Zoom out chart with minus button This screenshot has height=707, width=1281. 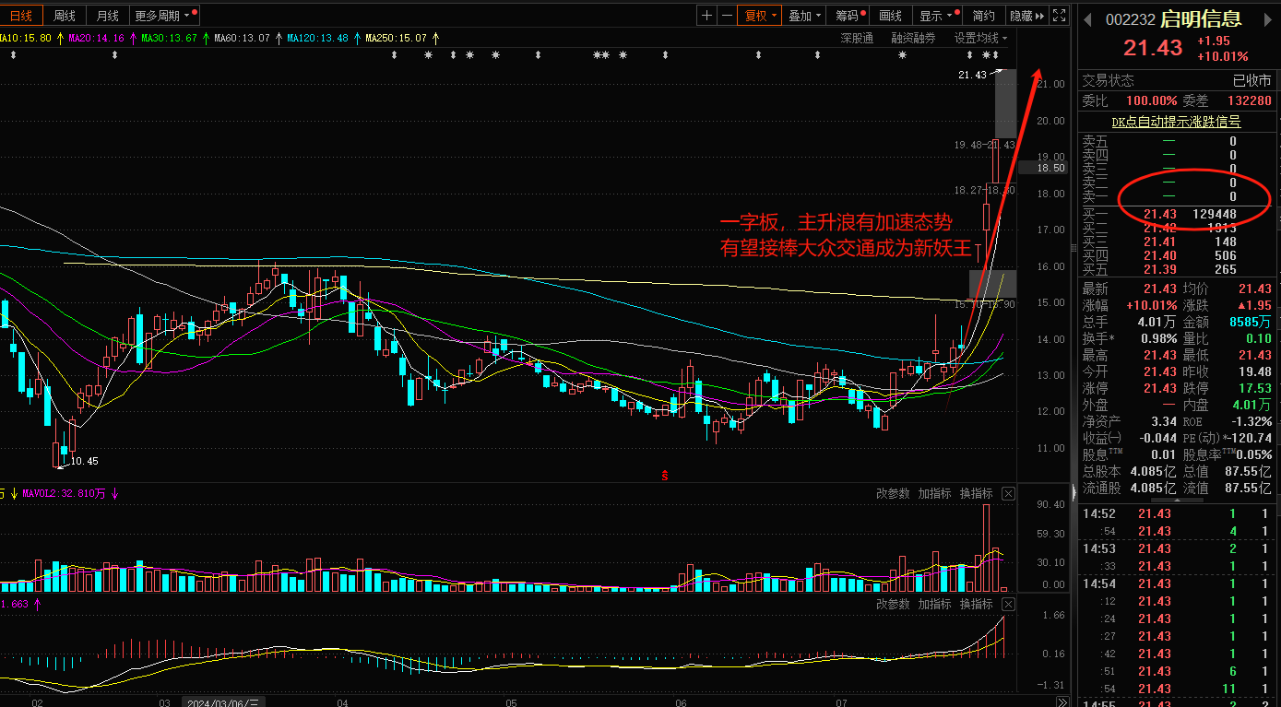pyautogui.click(x=728, y=16)
